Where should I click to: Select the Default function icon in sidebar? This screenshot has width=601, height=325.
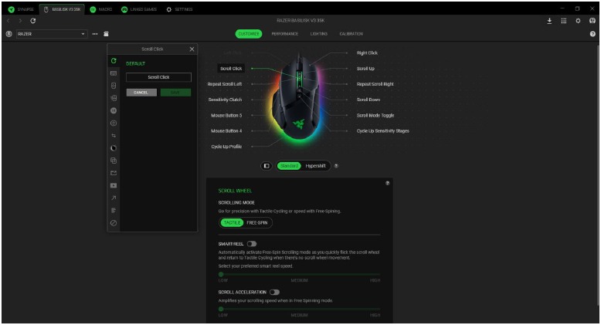coord(114,60)
